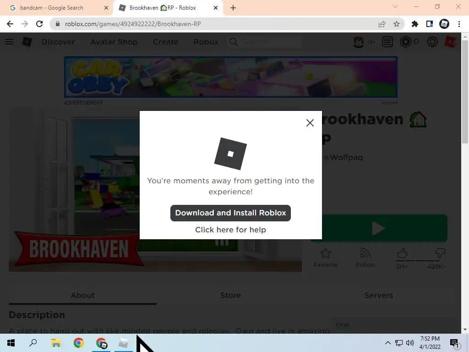This screenshot has height=352, width=469.
Task: Open Chrome side panel icon
Action: [430, 24]
